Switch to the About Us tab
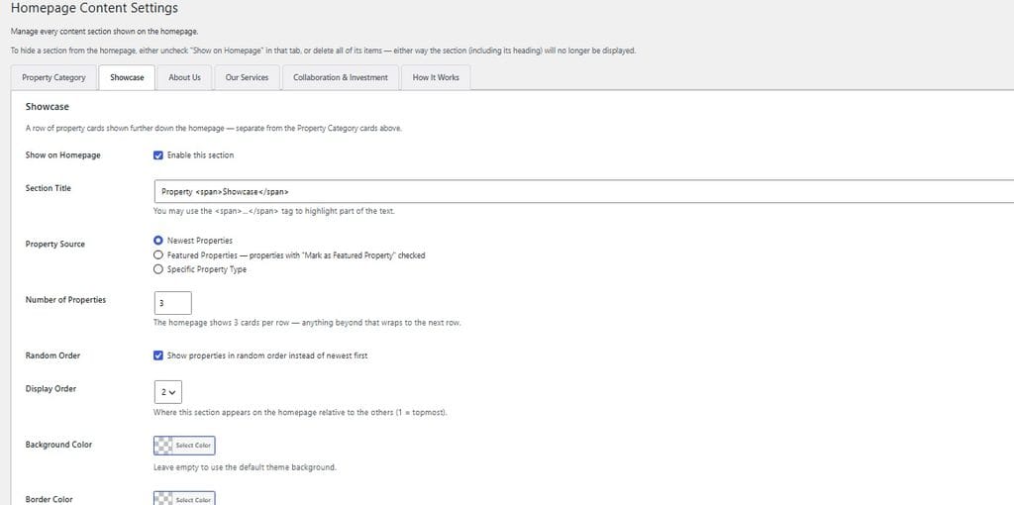This screenshot has width=1014, height=505. (184, 77)
